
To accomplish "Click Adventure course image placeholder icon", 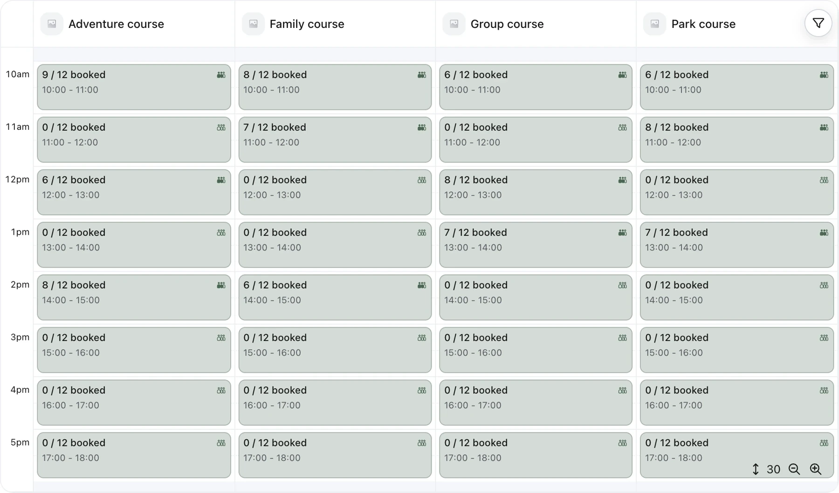I will (x=52, y=24).
